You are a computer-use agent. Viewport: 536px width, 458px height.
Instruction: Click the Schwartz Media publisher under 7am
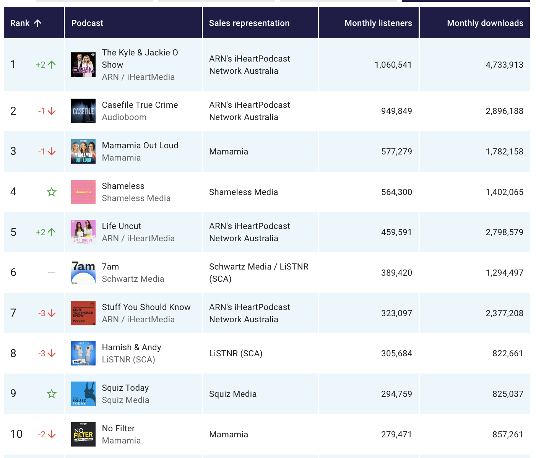coord(133,279)
